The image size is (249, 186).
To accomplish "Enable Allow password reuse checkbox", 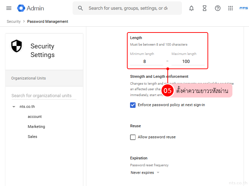I will click(x=133, y=137).
